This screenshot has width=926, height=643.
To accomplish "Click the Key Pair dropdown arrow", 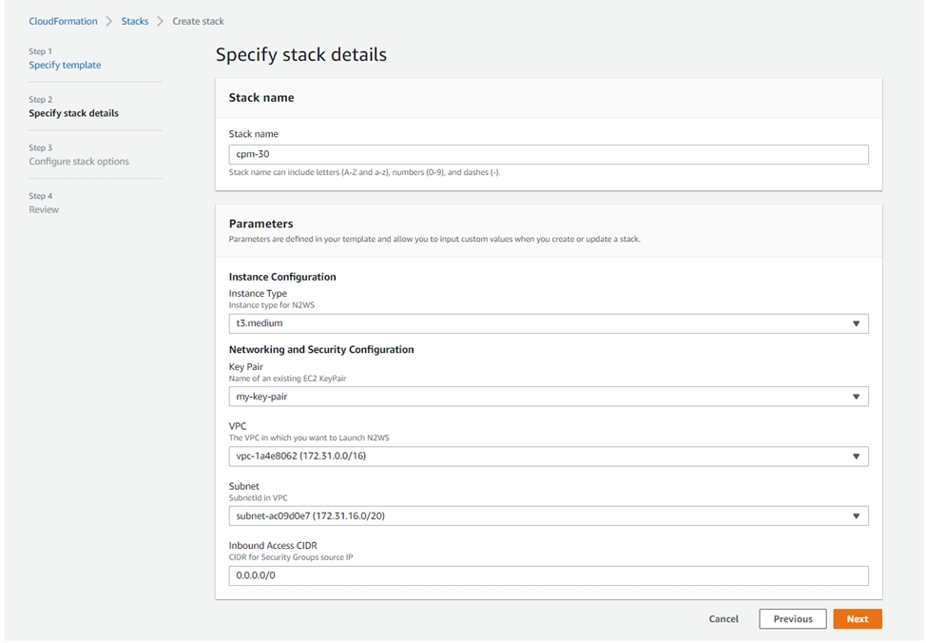I will (855, 397).
